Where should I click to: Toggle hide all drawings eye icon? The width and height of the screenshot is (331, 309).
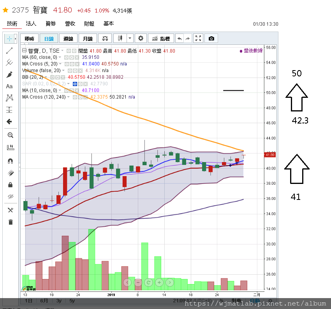coord(11,197)
